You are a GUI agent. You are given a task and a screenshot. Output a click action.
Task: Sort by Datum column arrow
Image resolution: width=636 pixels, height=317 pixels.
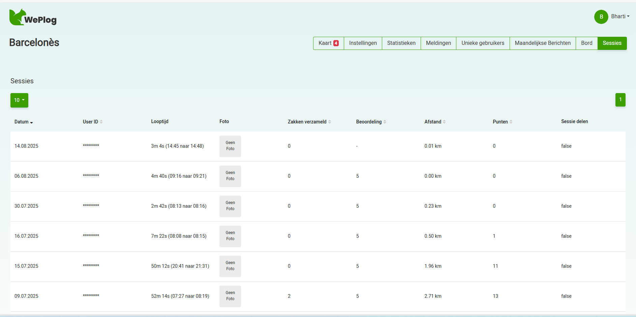point(31,122)
